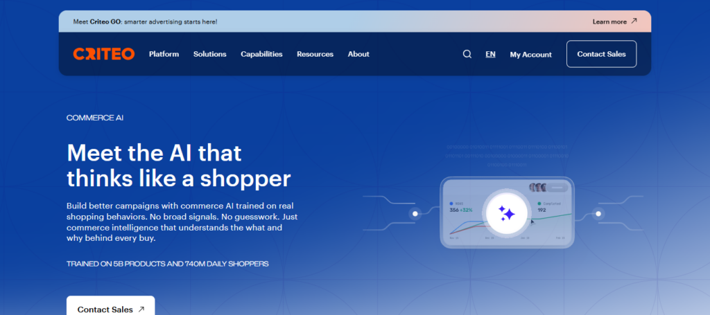Viewport: 710px width, 315px height.
Task: Open the Capabilities menu
Action: [x=261, y=54]
